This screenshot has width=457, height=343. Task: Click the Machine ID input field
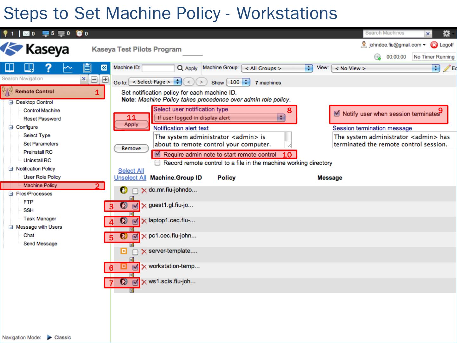158,68
